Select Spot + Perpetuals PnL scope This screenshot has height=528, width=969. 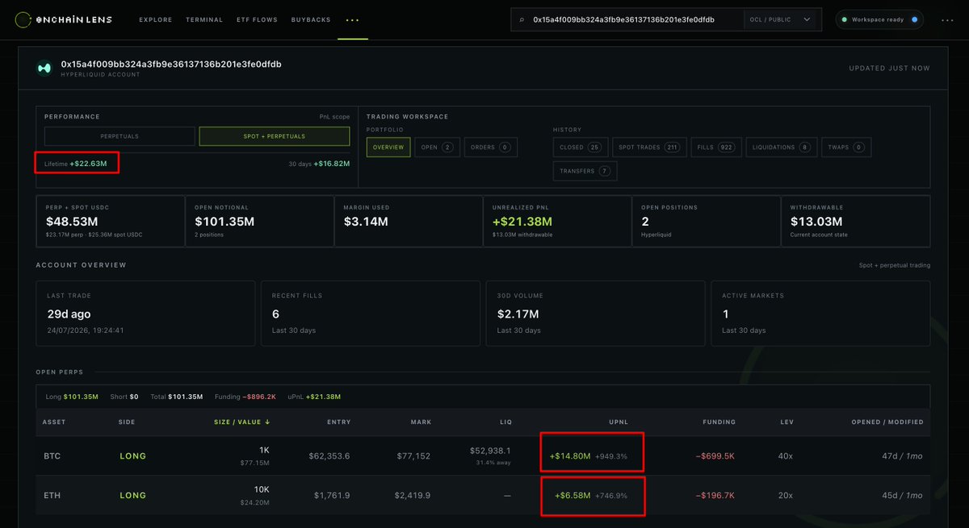click(x=275, y=136)
